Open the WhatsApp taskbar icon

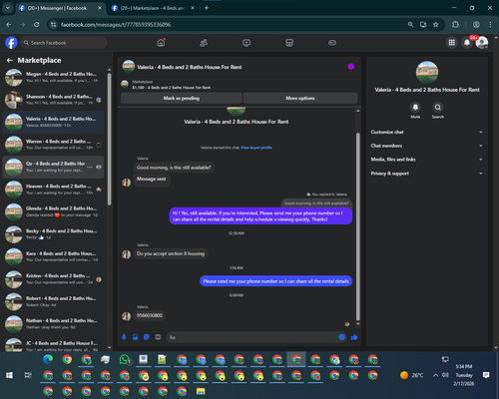pos(125,360)
